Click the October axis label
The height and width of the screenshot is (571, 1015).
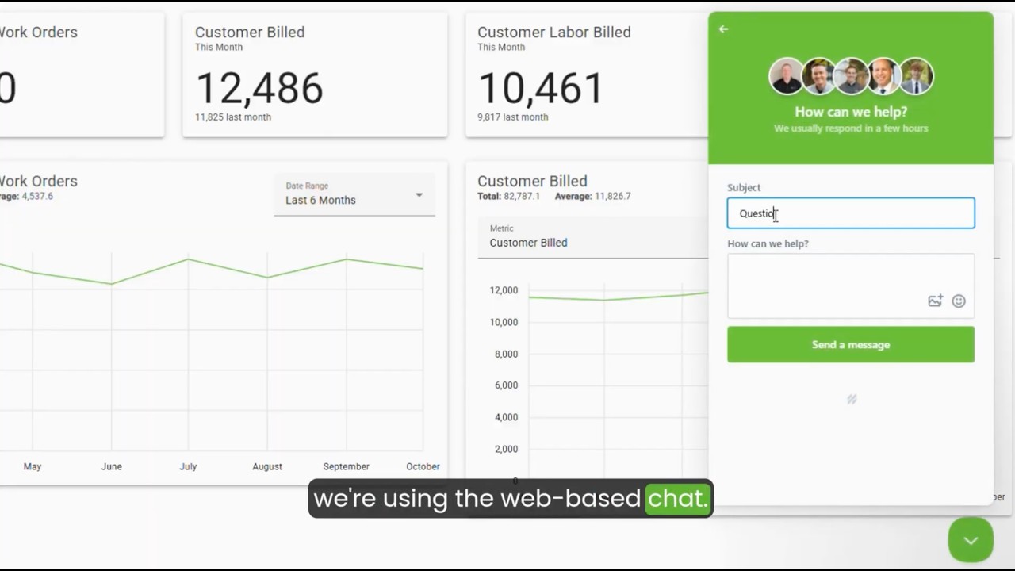tap(423, 466)
